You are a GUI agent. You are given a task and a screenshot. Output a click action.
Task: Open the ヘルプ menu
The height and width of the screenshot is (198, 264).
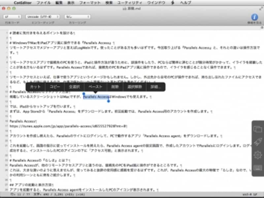(185, 3)
